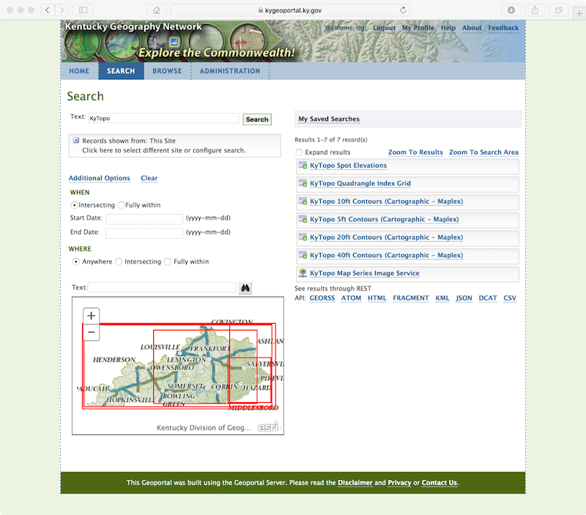Open the CSV REST link

(x=510, y=298)
